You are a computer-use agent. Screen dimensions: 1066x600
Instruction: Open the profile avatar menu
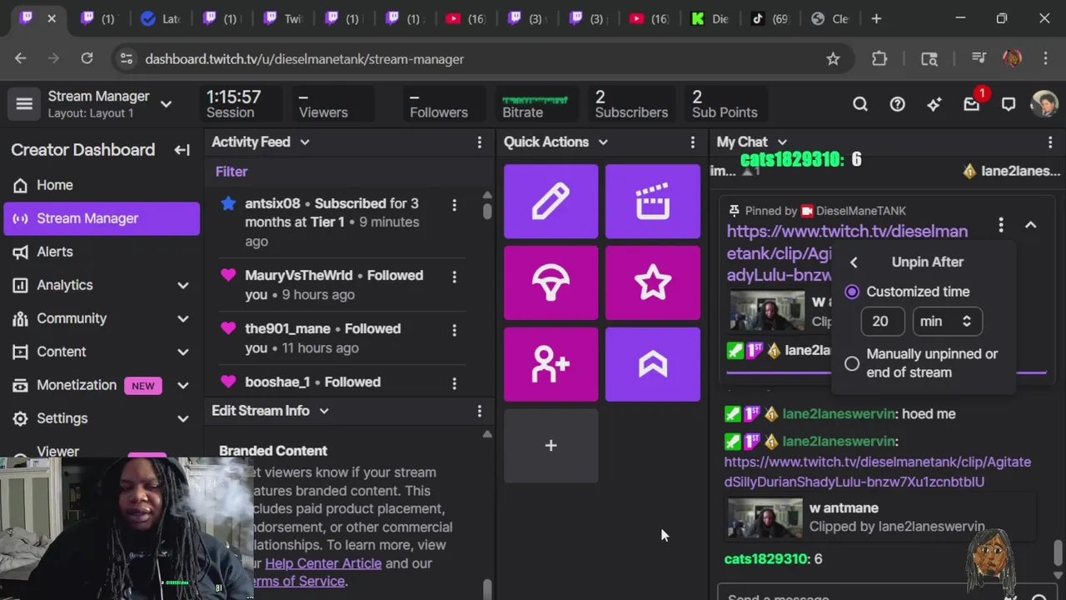[x=1044, y=104]
